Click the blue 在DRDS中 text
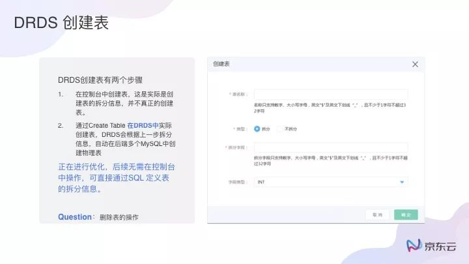 pyautogui.click(x=143, y=125)
